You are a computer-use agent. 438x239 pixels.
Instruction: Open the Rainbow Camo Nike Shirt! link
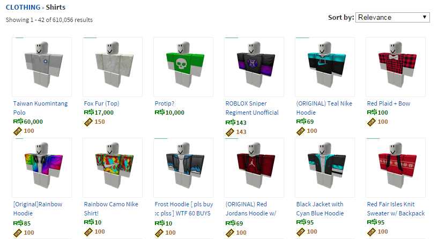click(x=111, y=209)
